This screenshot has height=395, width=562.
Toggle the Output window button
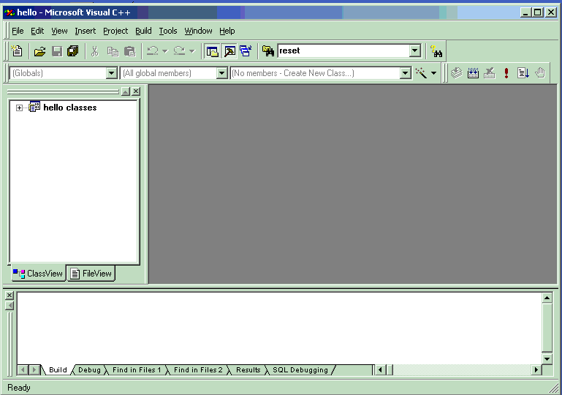229,51
